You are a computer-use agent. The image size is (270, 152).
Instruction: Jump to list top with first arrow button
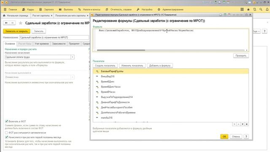(x=234, y=124)
